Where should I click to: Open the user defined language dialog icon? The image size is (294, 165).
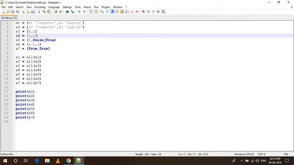coord(117,11)
